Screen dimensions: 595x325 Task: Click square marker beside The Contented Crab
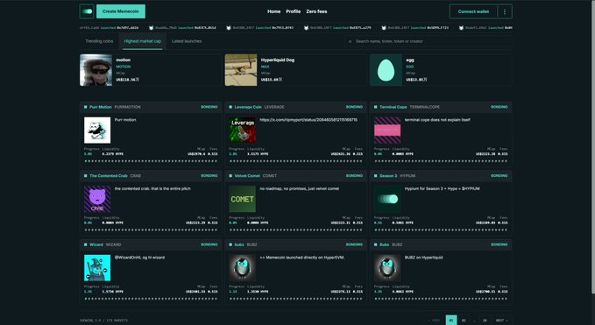(x=85, y=176)
